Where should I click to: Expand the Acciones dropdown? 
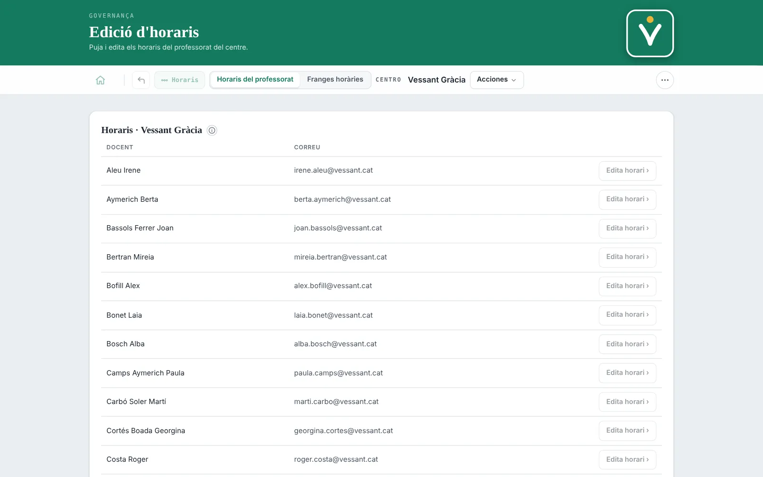(x=497, y=80)
